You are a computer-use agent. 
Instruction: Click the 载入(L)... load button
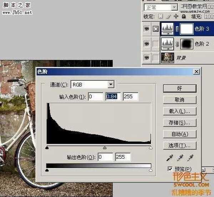tap(180, 111)
